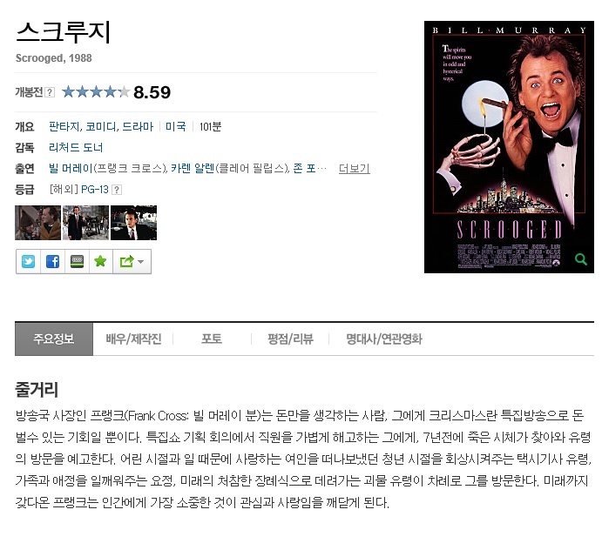Go to the 명대사/연관영화 tab
The height and width of the screenshot is (550, 602).
384,339
